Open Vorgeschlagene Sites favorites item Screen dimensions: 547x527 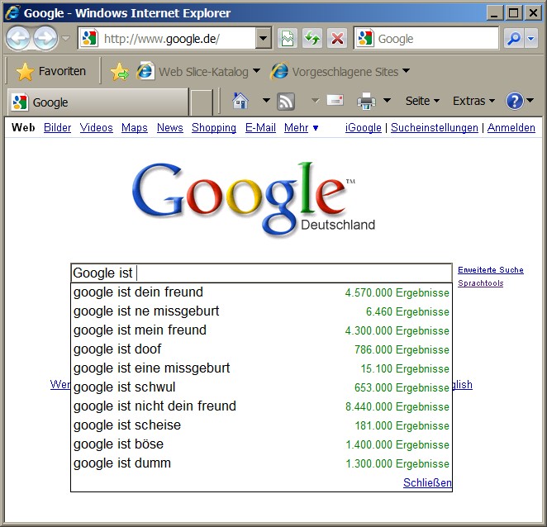click(340, 72)
